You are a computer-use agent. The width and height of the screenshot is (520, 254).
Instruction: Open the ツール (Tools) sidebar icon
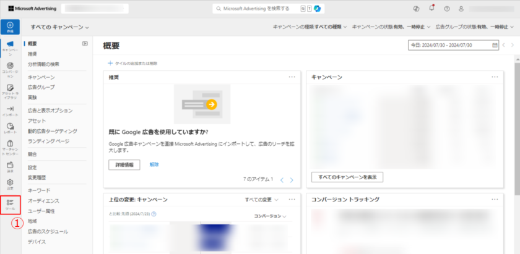[10, 205]
